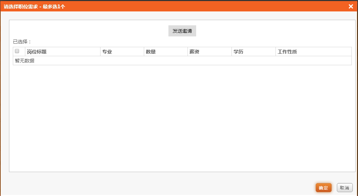Click the 工作性质 column header

tap(287, 52)
